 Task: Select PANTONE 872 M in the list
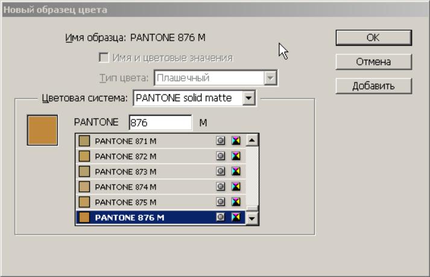click(160, 156)
